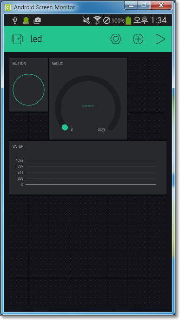The image size is (180, 320).
Task: Click the green gauge slider knob
Action: (65, 127)
